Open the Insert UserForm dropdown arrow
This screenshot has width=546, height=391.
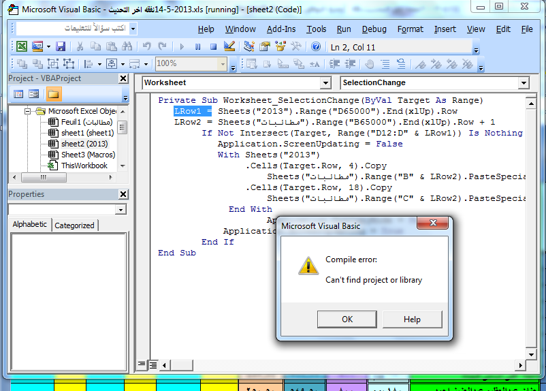48,46
